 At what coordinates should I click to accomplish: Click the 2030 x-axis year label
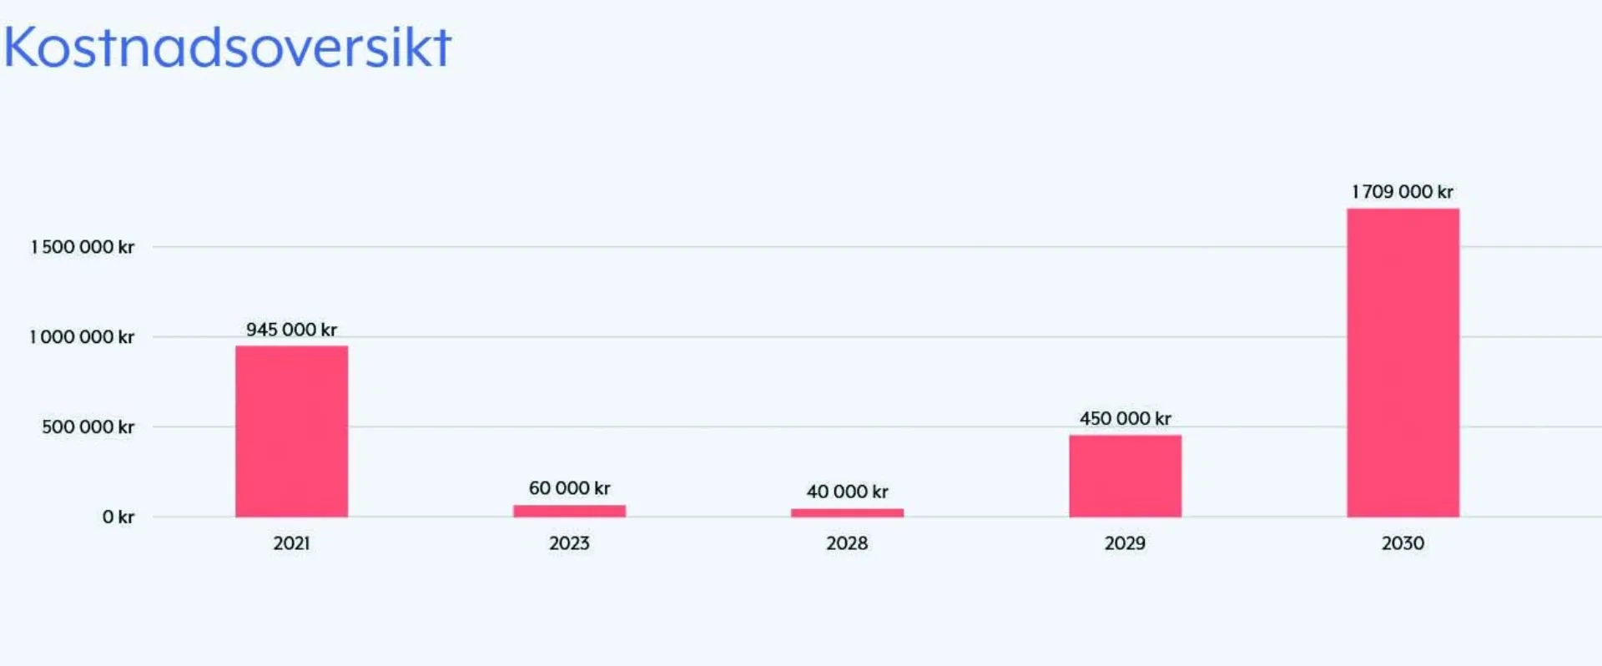point(1403,543)
